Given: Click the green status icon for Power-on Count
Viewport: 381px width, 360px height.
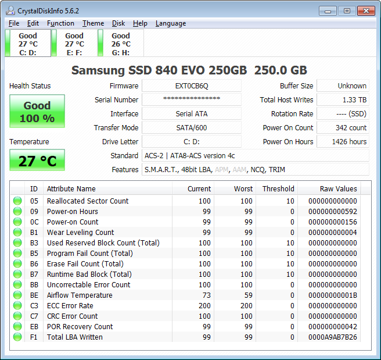Looking at the screenshot, I should pyautogui.click(x=17, y=222).
